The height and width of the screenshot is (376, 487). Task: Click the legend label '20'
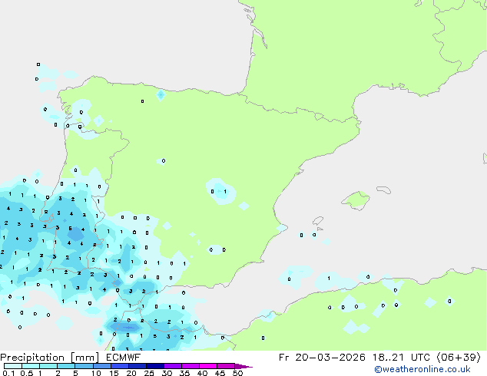pos(131,373)
